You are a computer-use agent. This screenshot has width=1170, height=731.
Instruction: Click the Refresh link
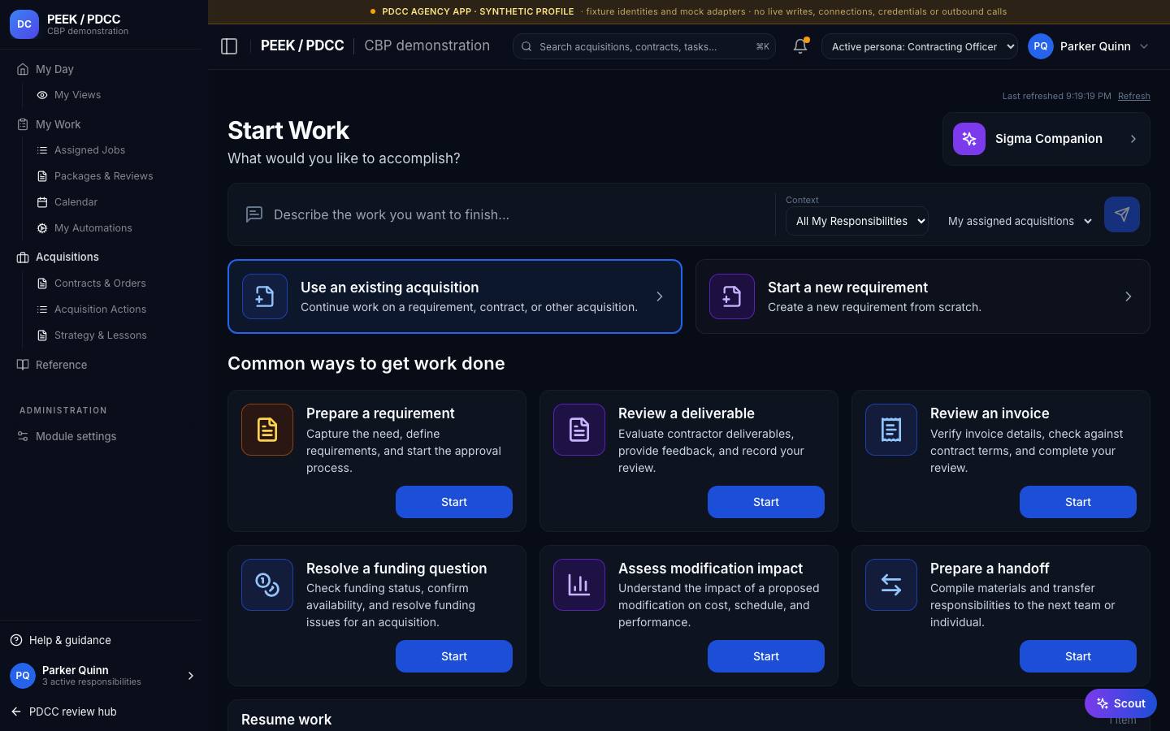pos(1134,96)
